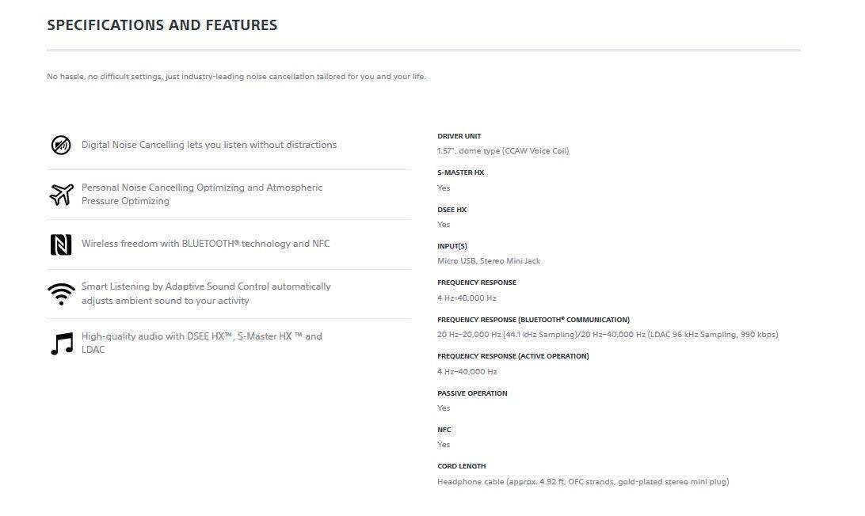Screen dimensions: 865x516
Task: Click the Passive Operation spec label
Action: (x=472, y=393)
